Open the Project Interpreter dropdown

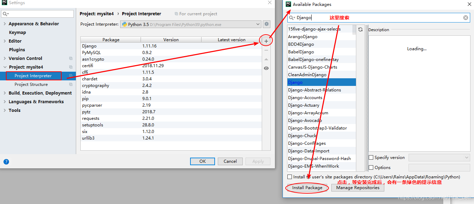tap(190, 25)
